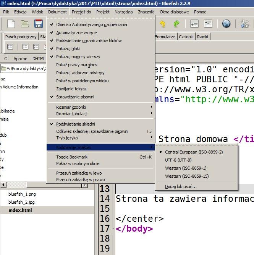Open the file path dropdown box
254x255 pixels.
(23, 69)
